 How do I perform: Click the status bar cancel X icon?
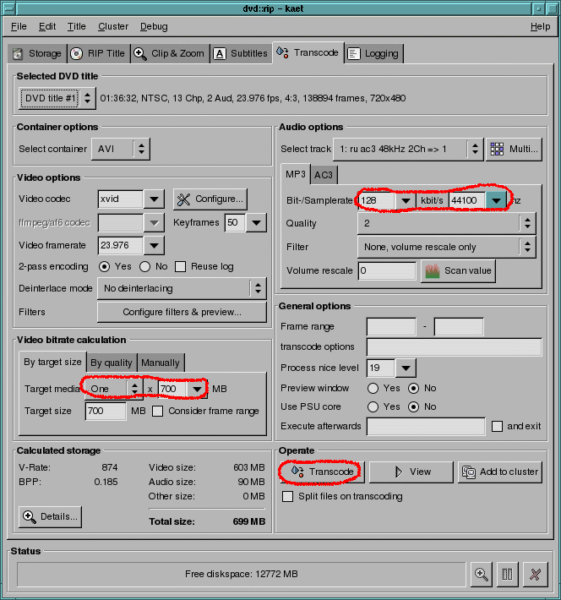coord(535,574)
